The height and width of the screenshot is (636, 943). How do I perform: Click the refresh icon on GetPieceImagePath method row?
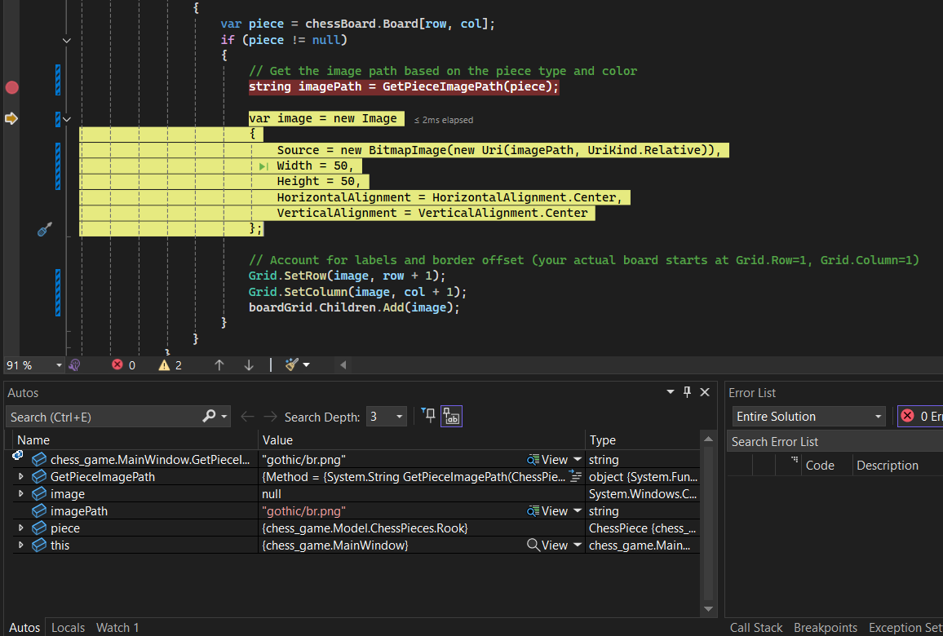pyautogui.click(x=576, y=477)
